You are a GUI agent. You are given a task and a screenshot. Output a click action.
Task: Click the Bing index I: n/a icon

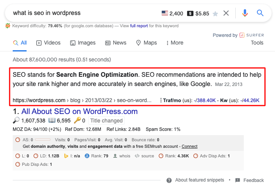(66, 156)
